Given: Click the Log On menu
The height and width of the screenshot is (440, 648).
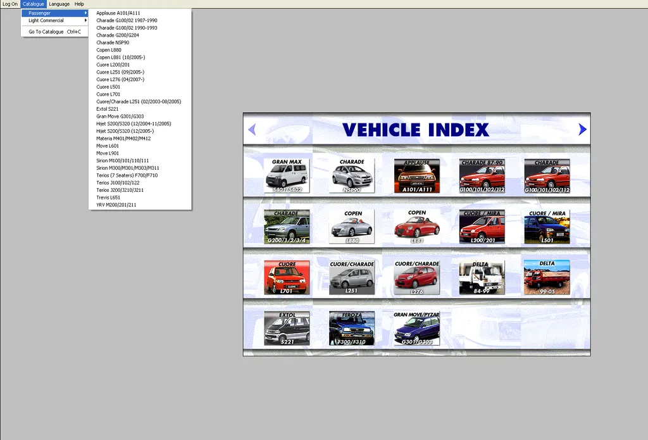Looking at the screenshot, I should pos(10,4).
